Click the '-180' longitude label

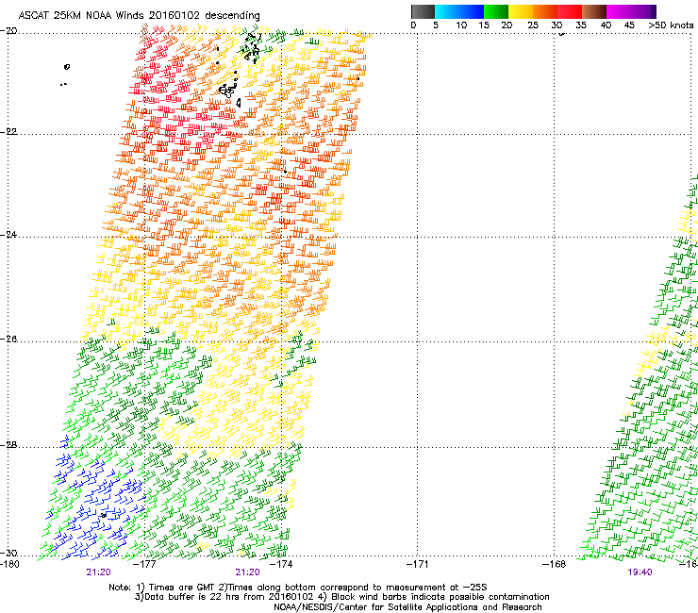9,564
